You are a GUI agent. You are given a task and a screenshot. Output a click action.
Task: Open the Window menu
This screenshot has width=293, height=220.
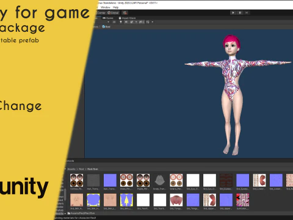(105, 7)
